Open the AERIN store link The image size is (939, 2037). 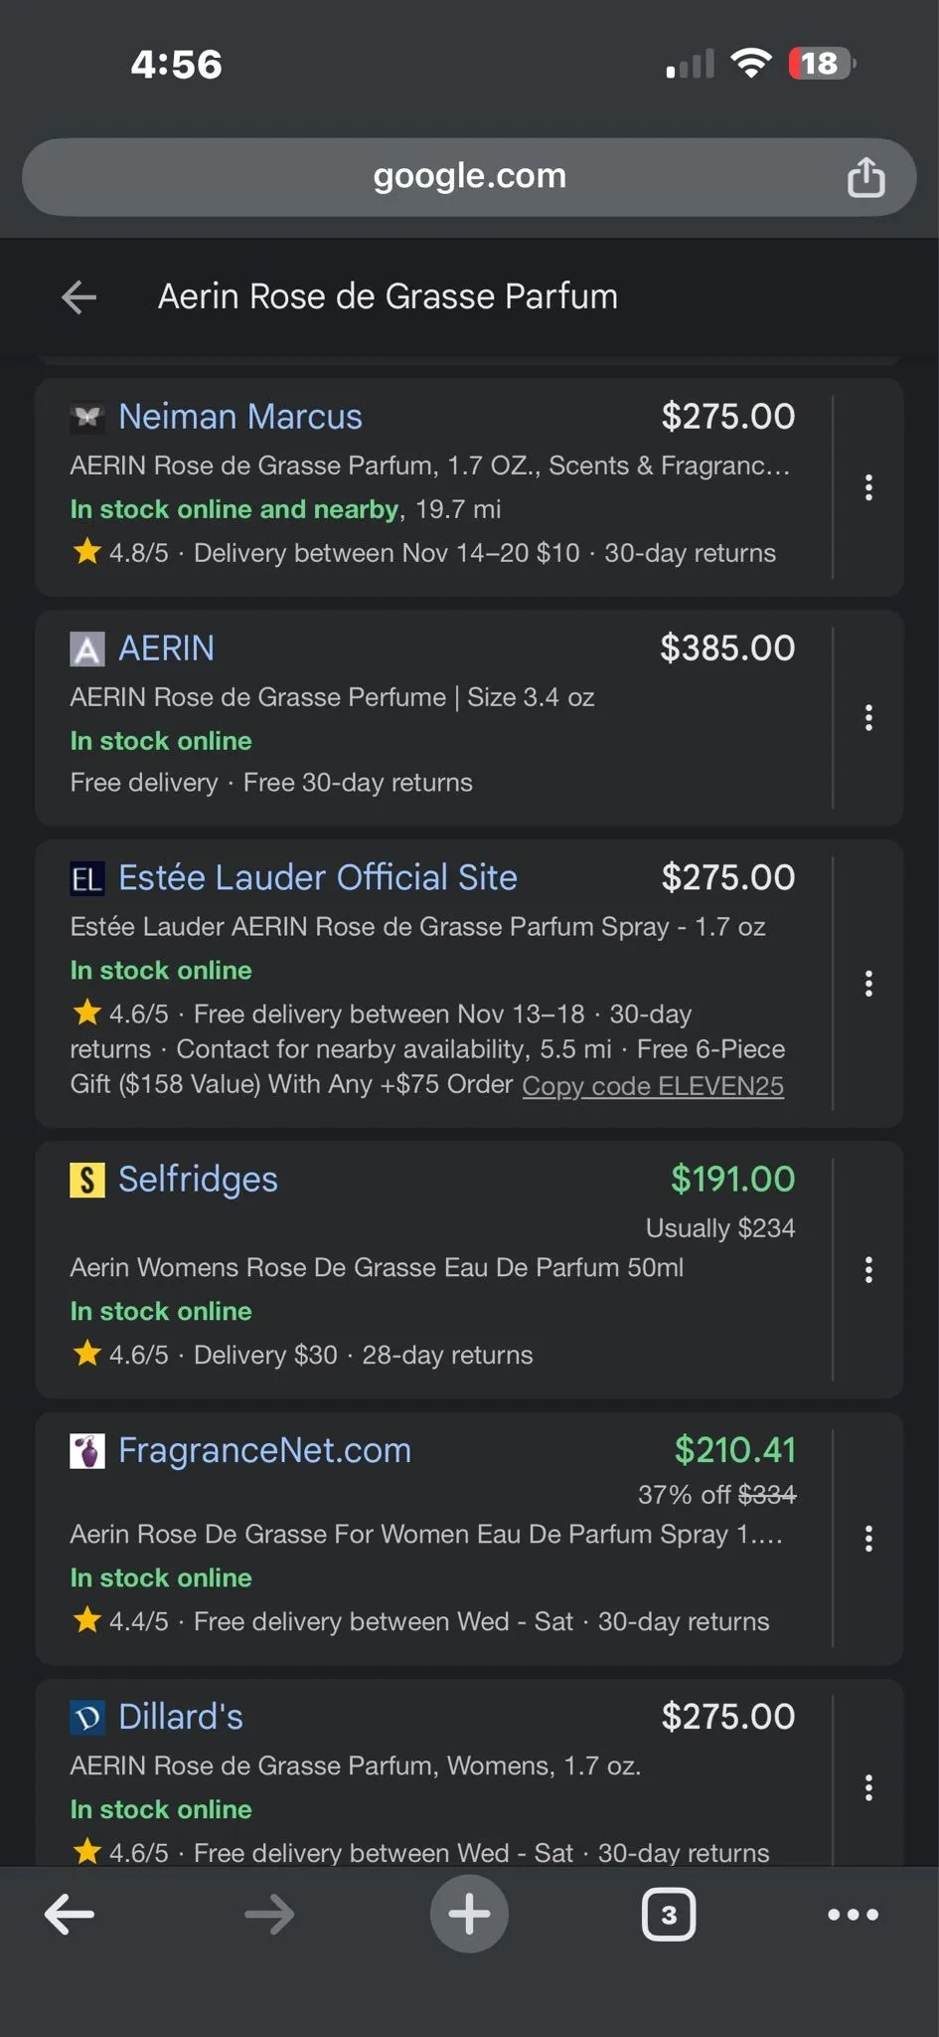point(166,648)
